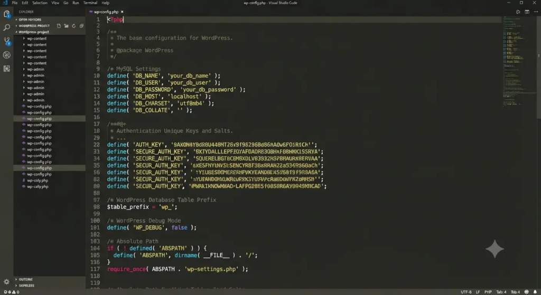Open the Extensions view
Viewport: 541px width, 295px height.
click(x=6, y=69)
